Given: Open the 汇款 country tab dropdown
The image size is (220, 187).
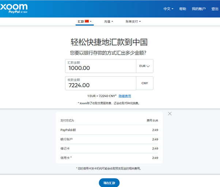Looking at the screenshot, I should pos(85,22).
